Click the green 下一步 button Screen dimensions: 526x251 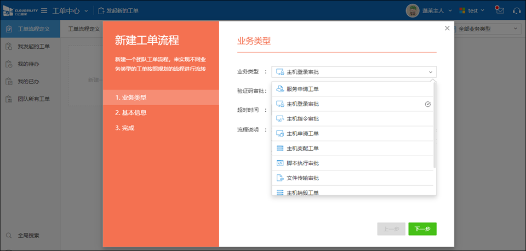[422, 229]
